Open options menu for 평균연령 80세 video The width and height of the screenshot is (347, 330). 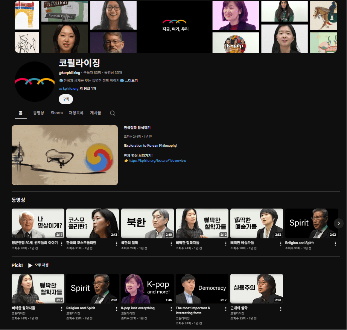(62, 244)
